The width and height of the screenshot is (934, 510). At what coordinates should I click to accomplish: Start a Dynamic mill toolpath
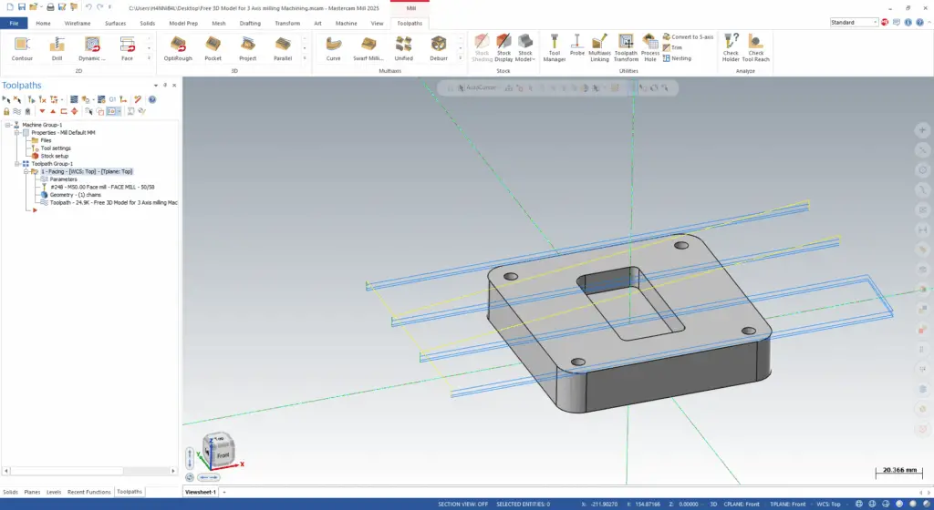[92, 49]
